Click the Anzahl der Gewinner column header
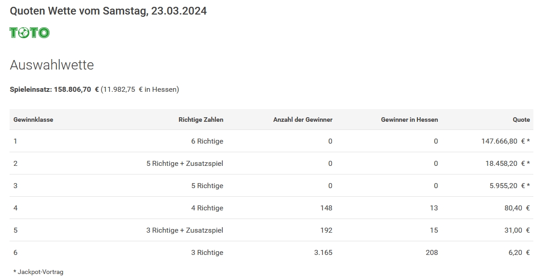The height and width of the screenshot is (279, 542). (302, 120)
